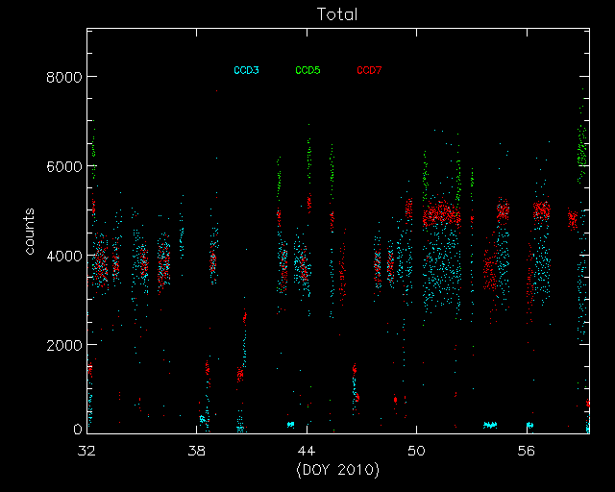Click the 38 x-axis tick value
615x492 pixels.
click(x=196, y=451)
